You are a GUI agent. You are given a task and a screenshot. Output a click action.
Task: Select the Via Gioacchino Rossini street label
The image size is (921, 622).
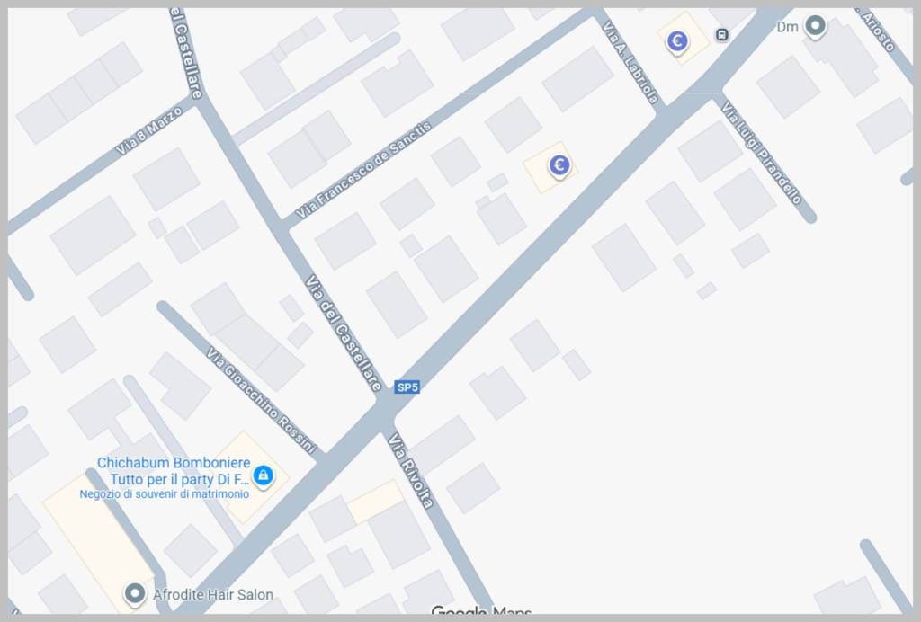[262, 400]
